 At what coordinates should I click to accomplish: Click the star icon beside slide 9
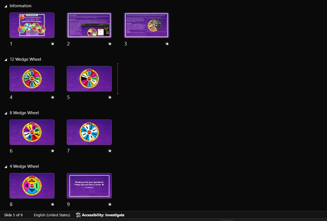point(110,204)
